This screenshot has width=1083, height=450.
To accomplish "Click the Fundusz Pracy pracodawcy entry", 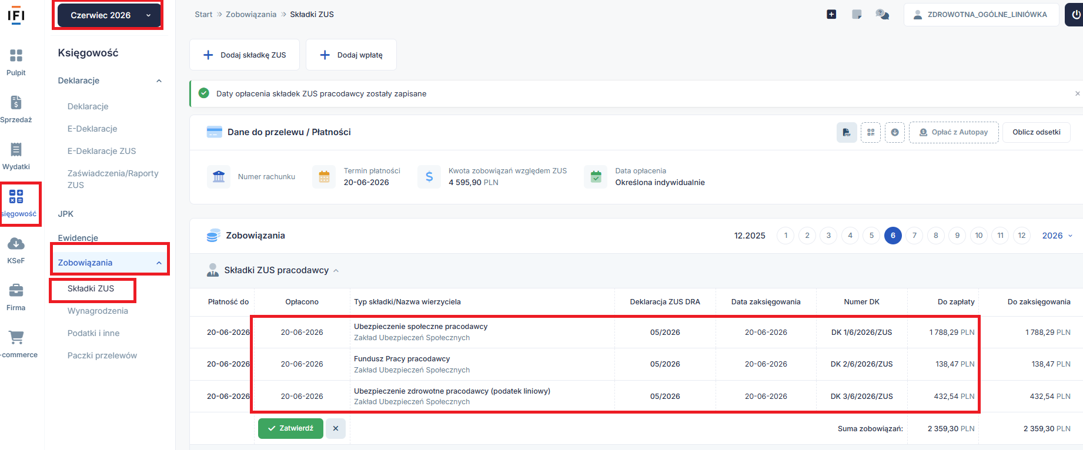I will (402, 359).
